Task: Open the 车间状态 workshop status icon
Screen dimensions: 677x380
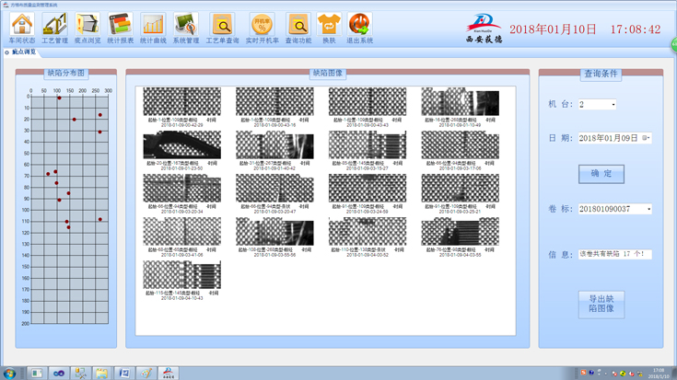Action: (x=23, y=25)
